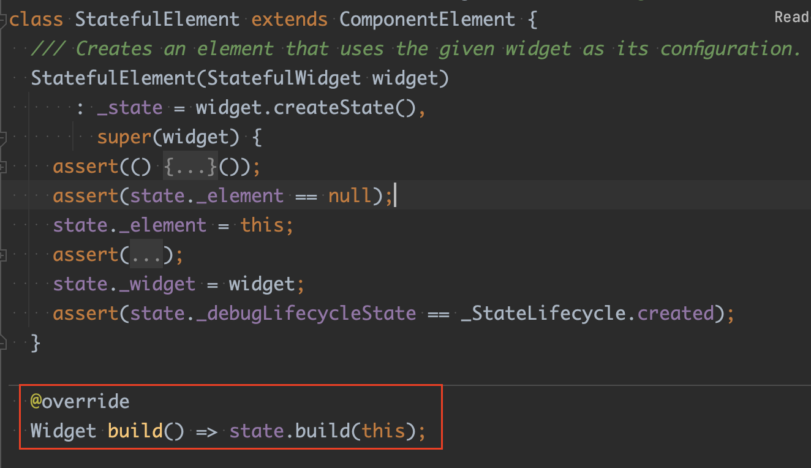Click the @override annotation
The image size is (811, 468).
click(x=80, y=402)
